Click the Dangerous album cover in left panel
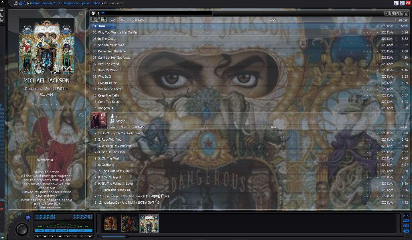 coord(47,46)
